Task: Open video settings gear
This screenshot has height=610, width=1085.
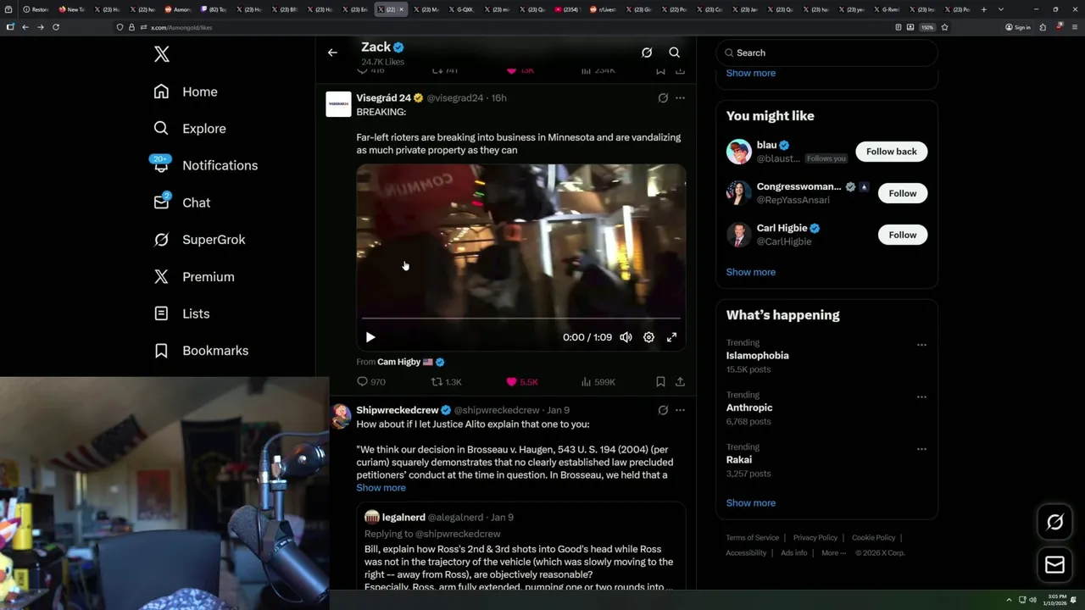Action: pos(648,337)
